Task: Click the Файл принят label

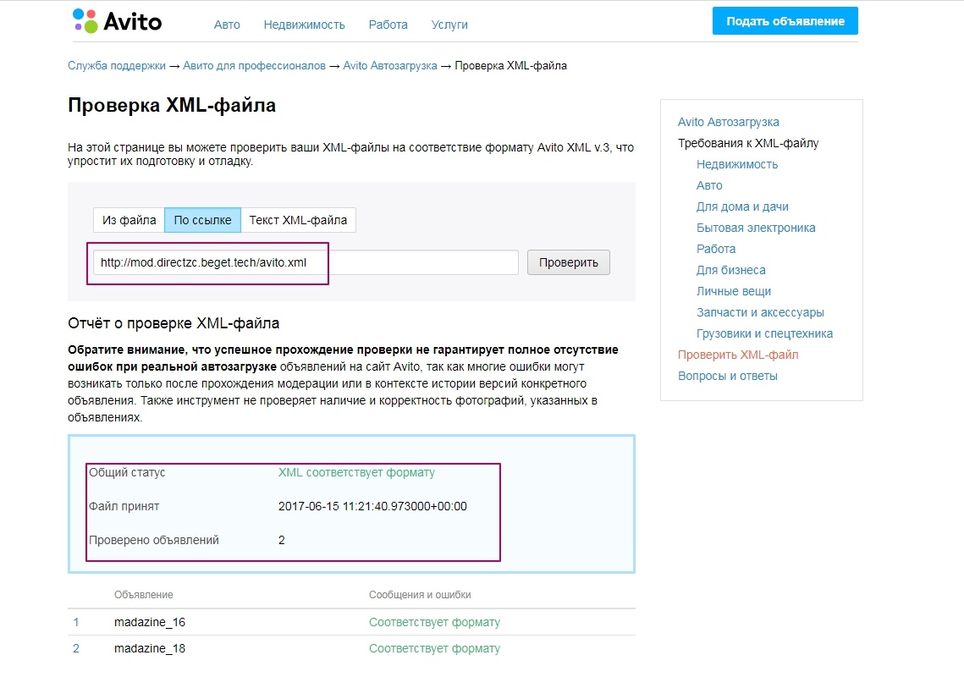Action: point(124,506)
